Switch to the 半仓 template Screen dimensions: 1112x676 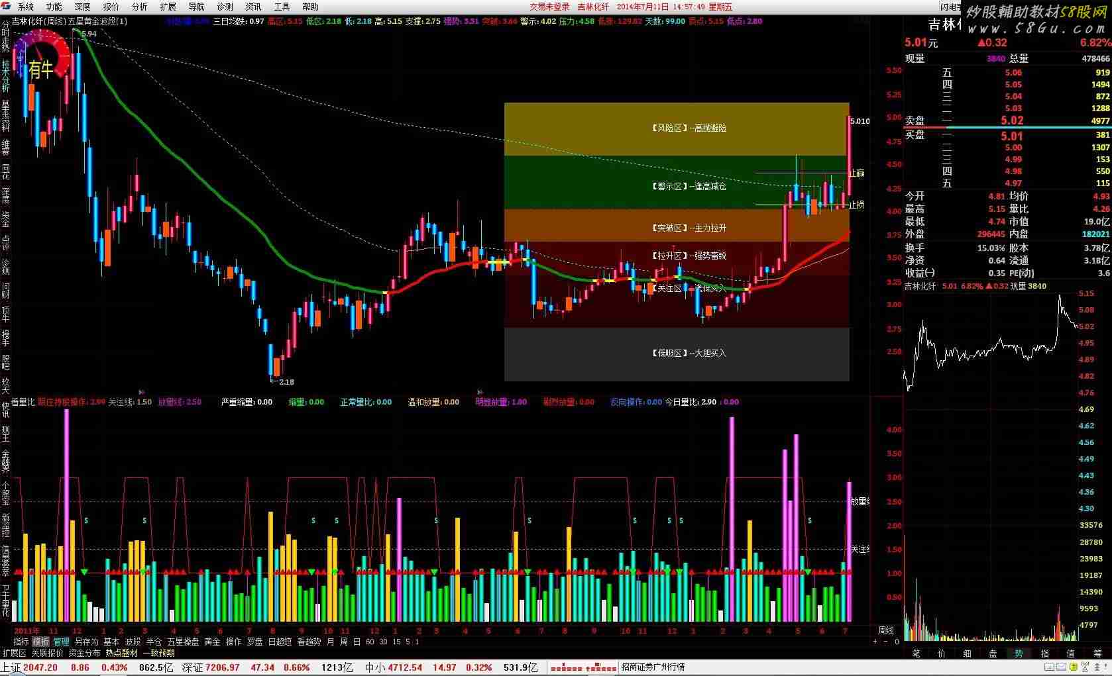(154, 642)
